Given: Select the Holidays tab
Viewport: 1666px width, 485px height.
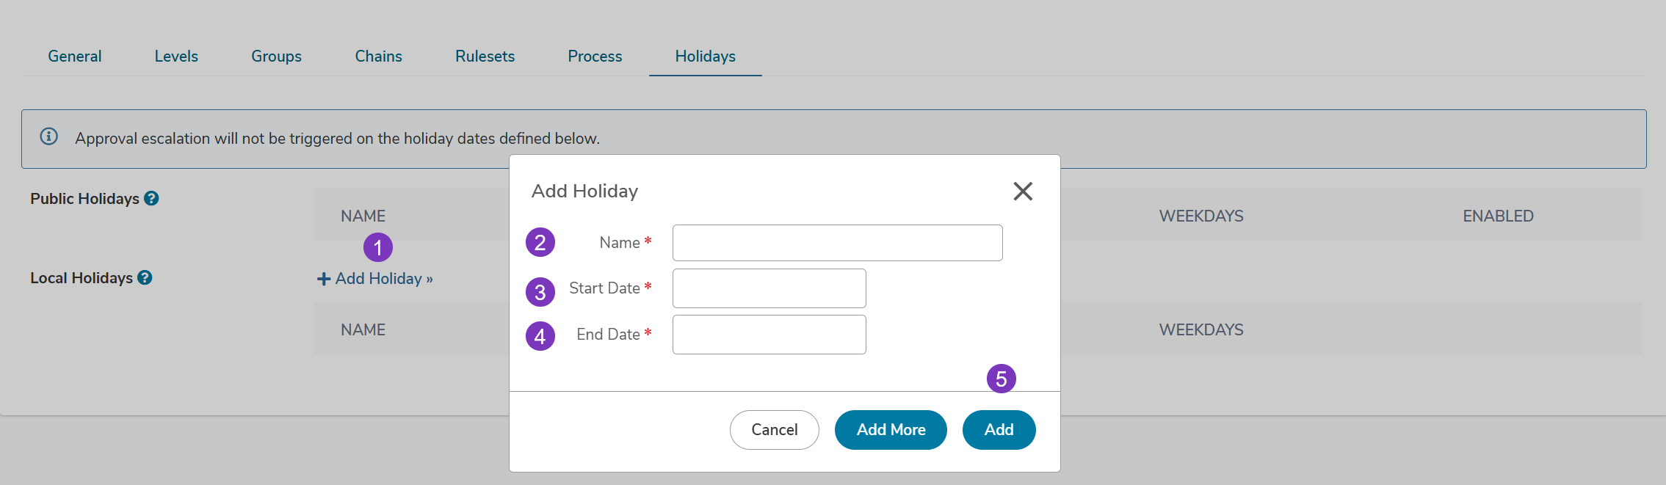Looking at the screenshot, I should pyautogui.click(x=706, y=56).
